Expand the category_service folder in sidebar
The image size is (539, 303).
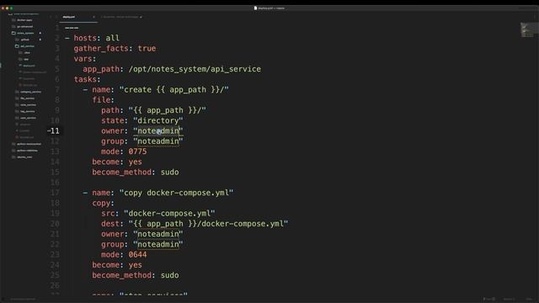point(30,92)
